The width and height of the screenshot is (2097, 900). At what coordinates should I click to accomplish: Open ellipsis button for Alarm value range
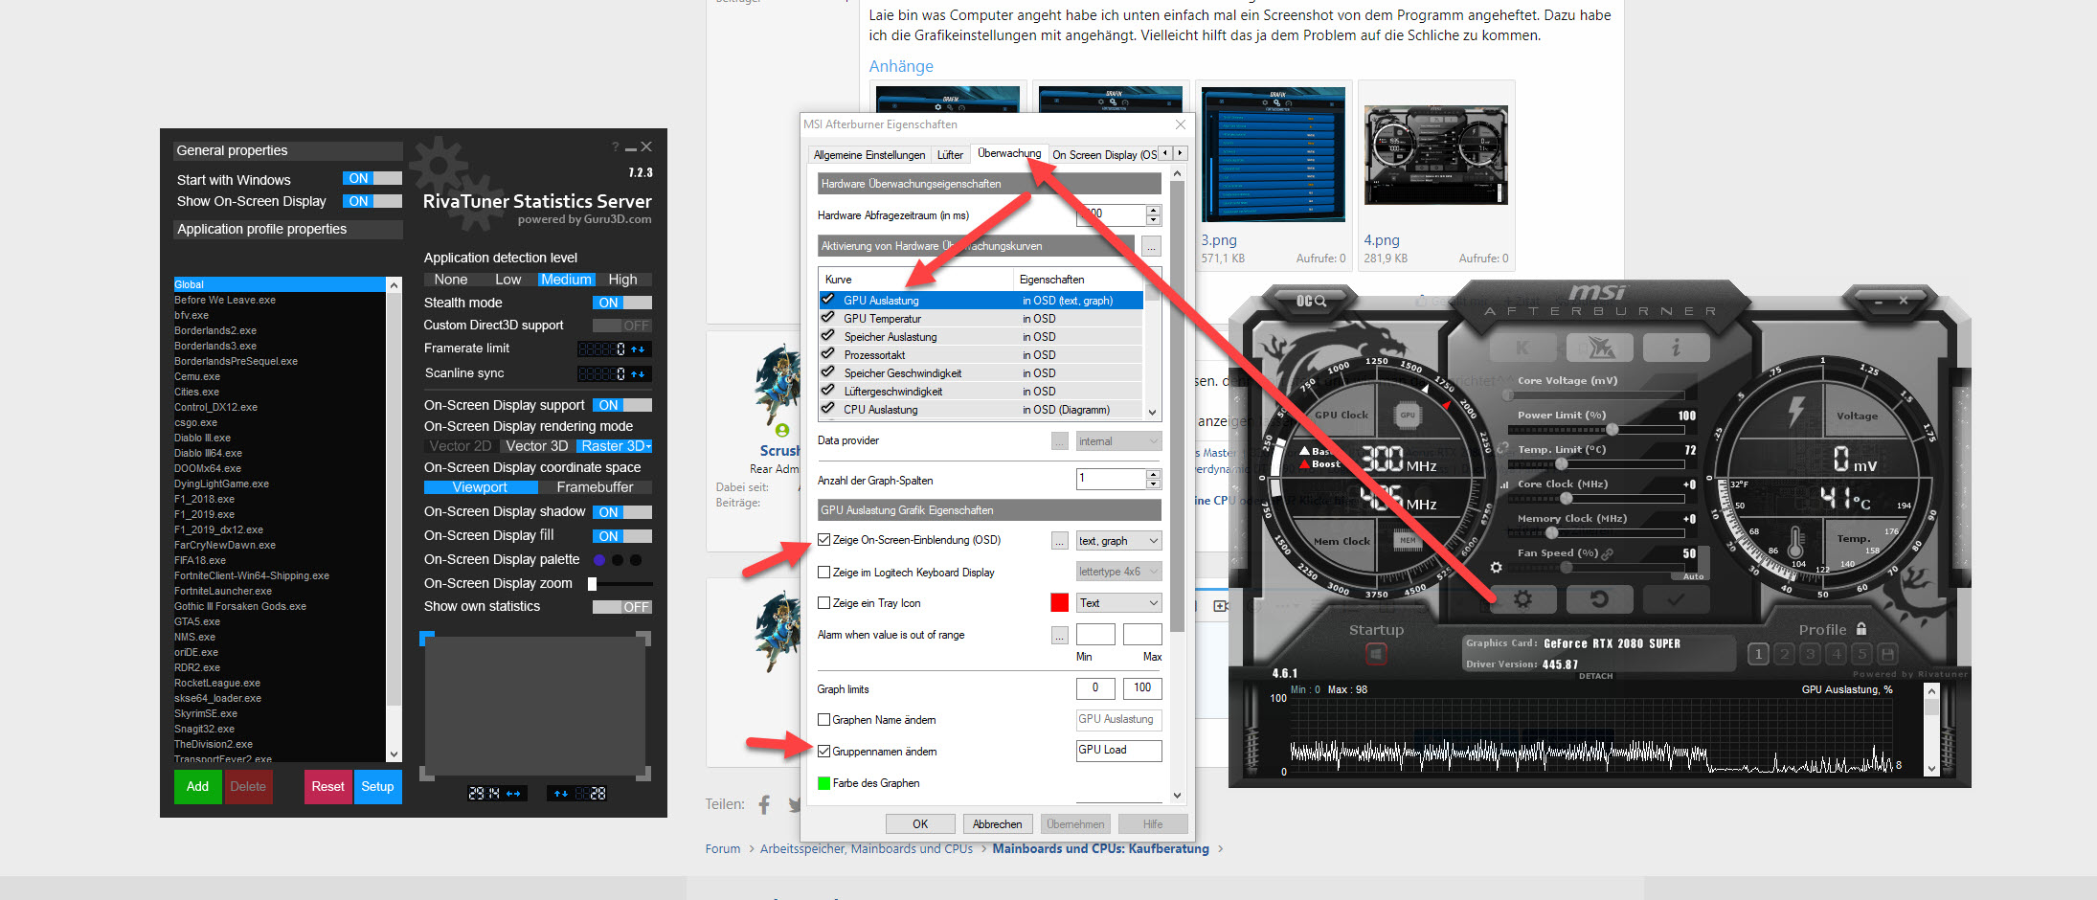(1059, 635)
